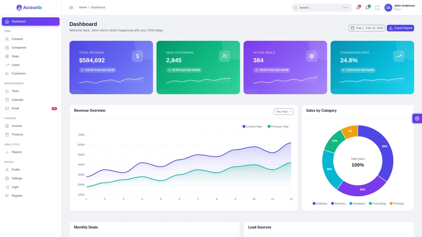Screen dimensions: 422x237
Task: Click the trend icon on Conversion Rate card
Action: tap(399, 56)
